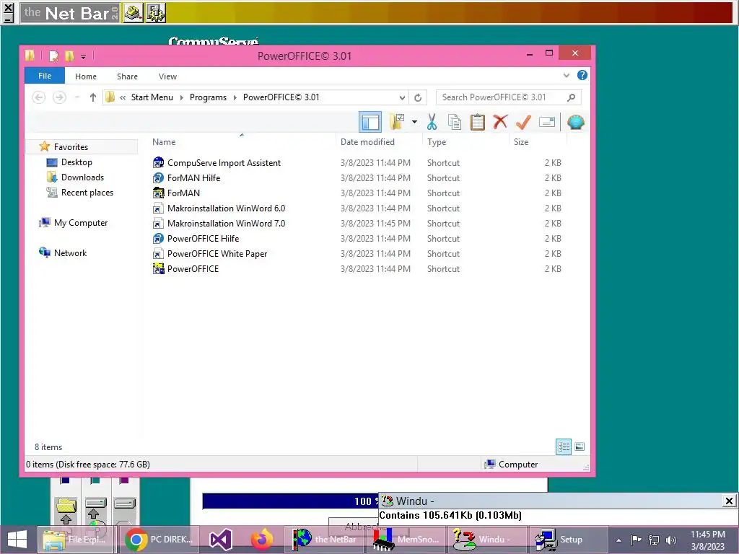Open the View ribbon tab
739x554 pixels.
click(167, 76)
